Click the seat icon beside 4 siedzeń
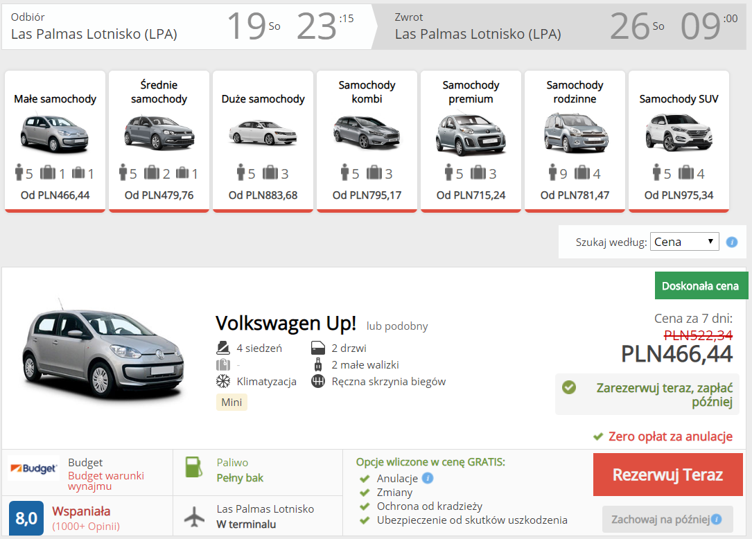Image resolution: width=752 pixels, height=539 pixels. coord(223,348)
